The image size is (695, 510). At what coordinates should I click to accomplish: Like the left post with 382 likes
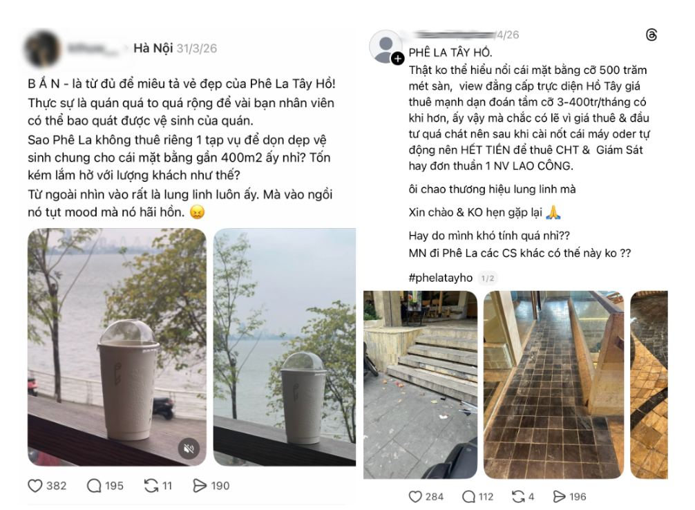click(35, 486)
